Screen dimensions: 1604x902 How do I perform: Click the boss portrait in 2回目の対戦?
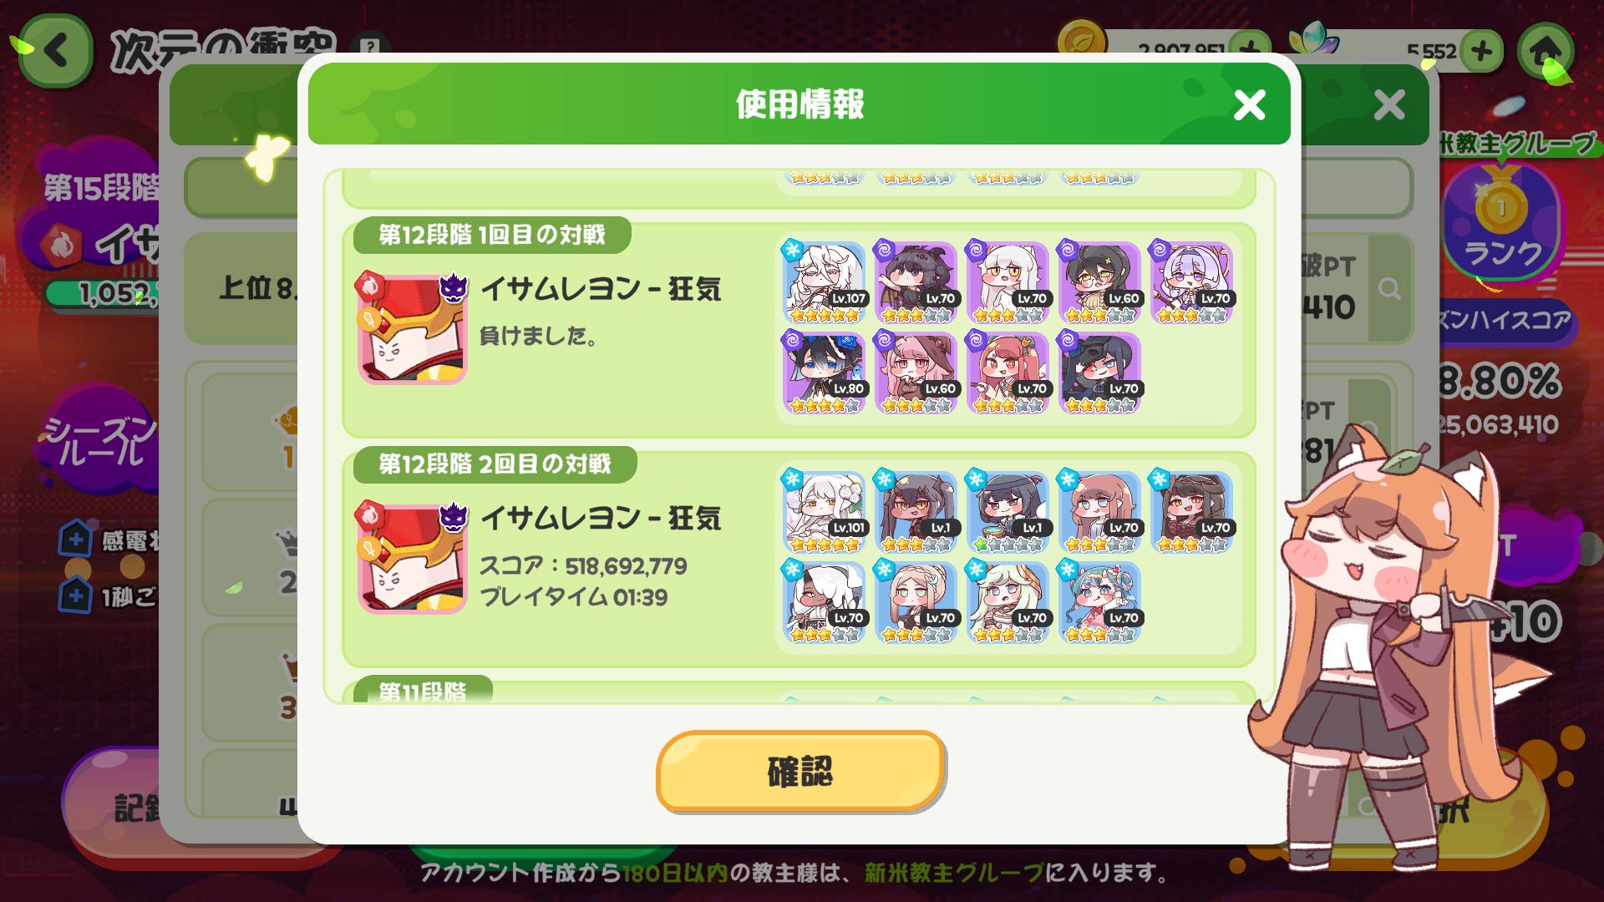413,558
